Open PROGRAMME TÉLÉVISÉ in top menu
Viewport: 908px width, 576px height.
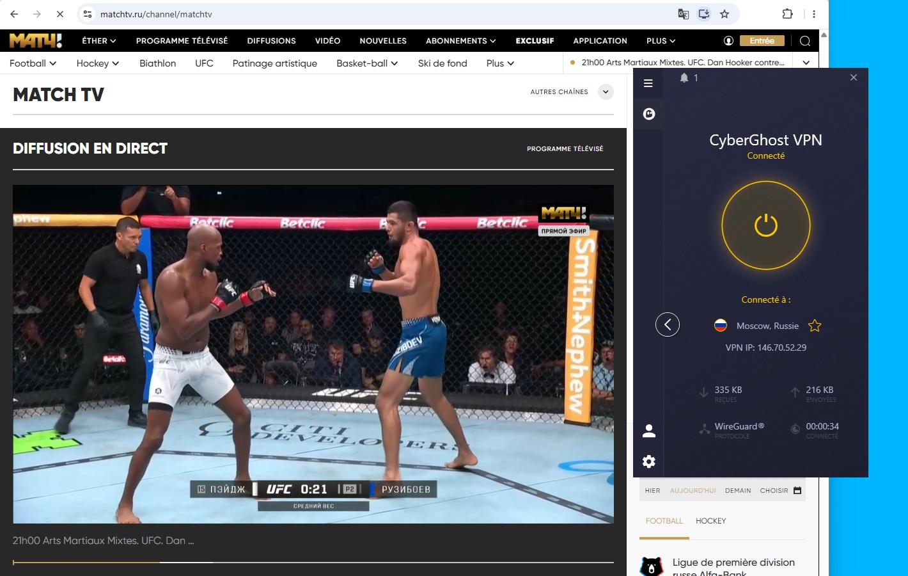(182, 40)
